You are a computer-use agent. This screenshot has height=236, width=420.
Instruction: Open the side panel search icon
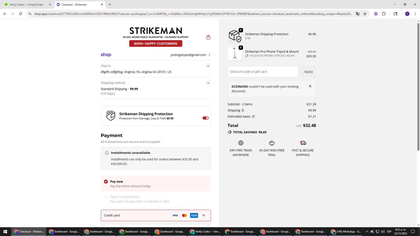click(395, 14)
